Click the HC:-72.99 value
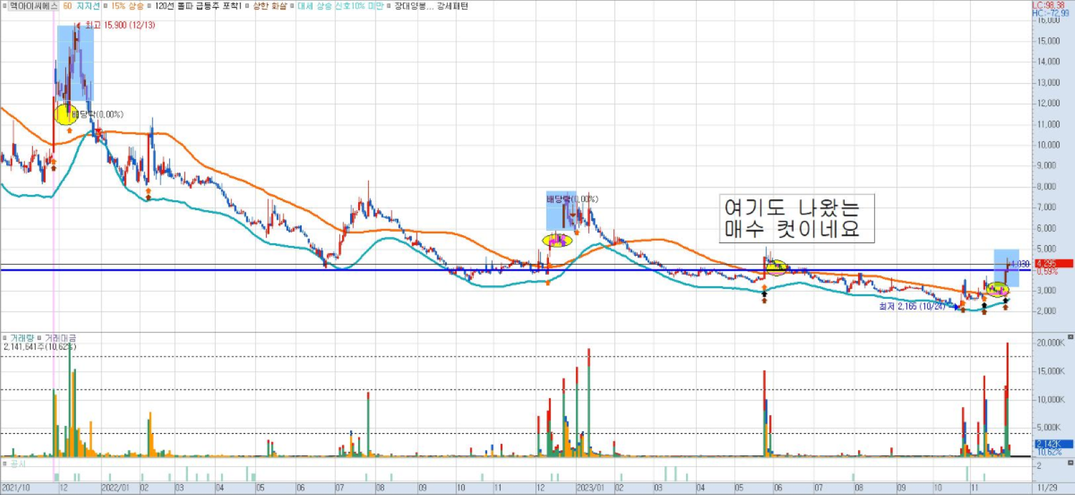 [1050, 13]
